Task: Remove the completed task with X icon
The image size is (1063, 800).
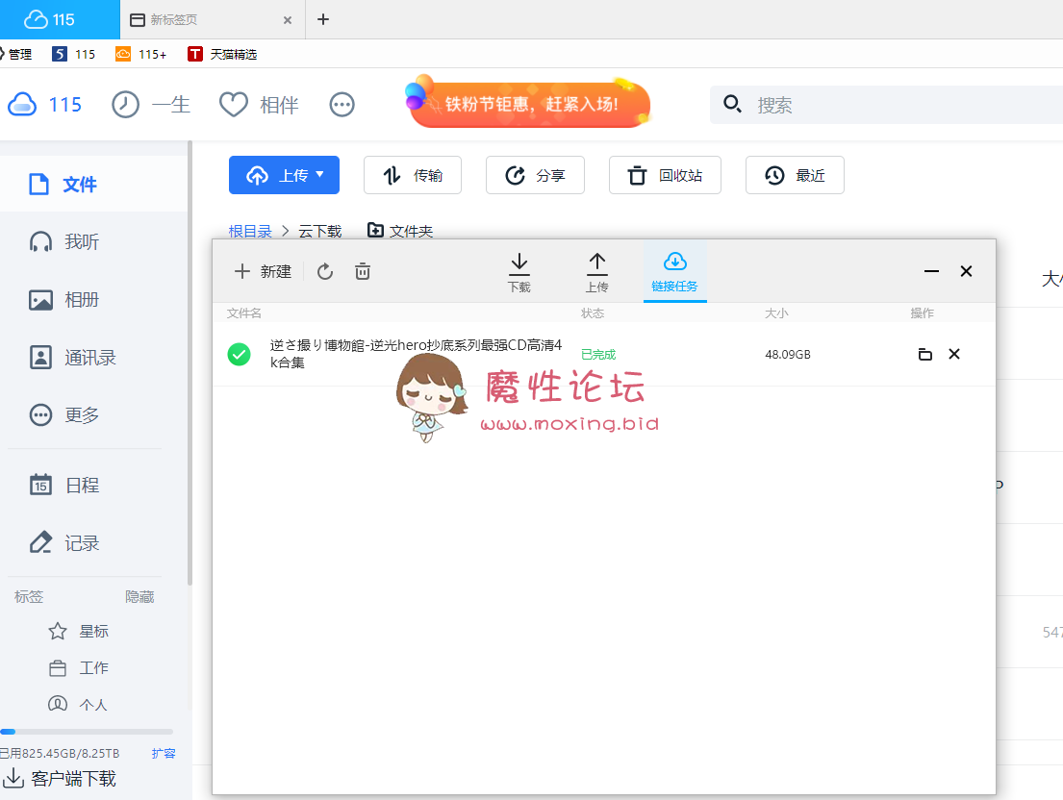Action: coord(954,354)
